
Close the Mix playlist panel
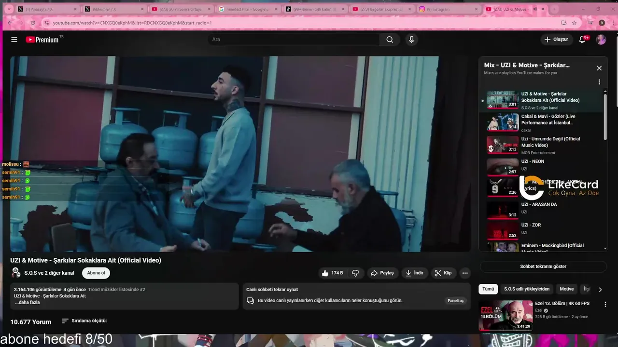click(599, 68)
